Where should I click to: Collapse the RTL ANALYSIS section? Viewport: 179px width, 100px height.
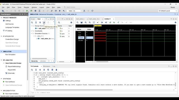pos(1,60)
